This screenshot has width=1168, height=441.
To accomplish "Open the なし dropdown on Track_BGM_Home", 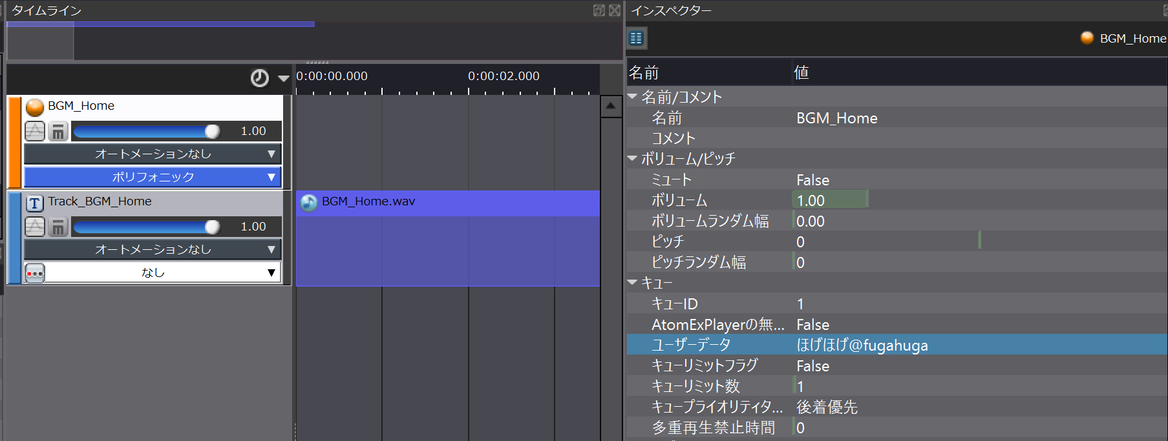I will [x=163, y=273].
